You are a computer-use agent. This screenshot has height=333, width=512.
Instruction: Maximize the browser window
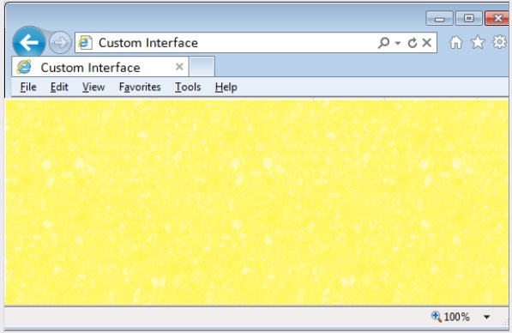pyautogui.click(x=469, y=18)
